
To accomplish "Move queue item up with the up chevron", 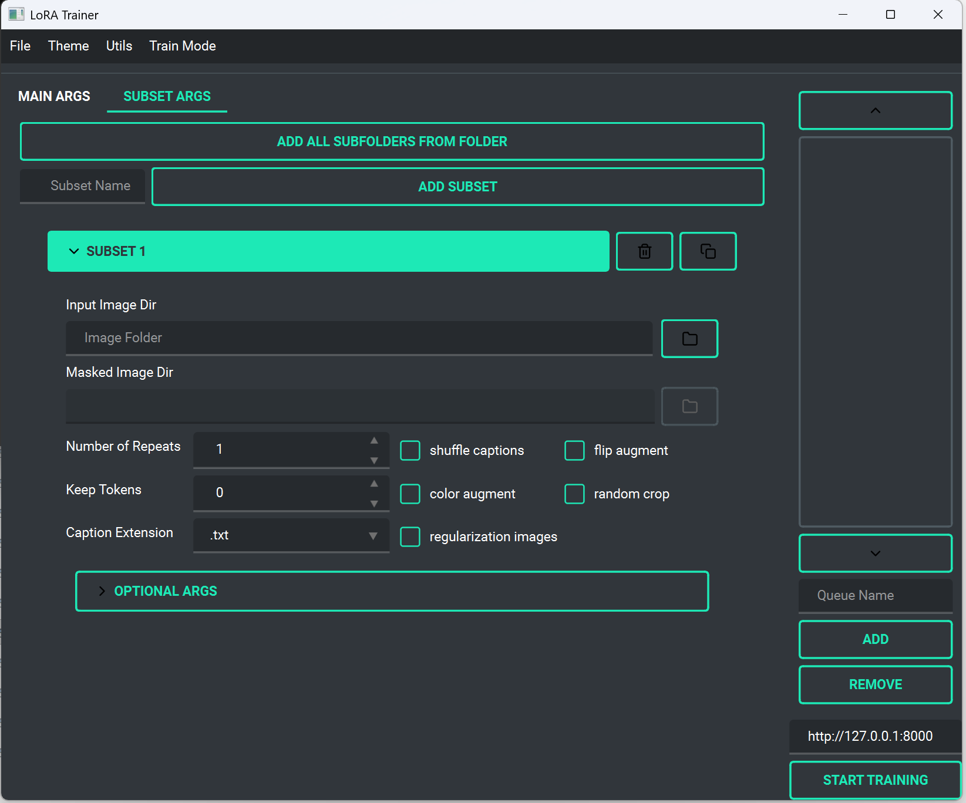I will click(x=875, y=110).
